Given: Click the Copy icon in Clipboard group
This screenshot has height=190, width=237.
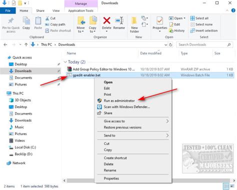Looking at the screenshot, I should tap(26, 20).
